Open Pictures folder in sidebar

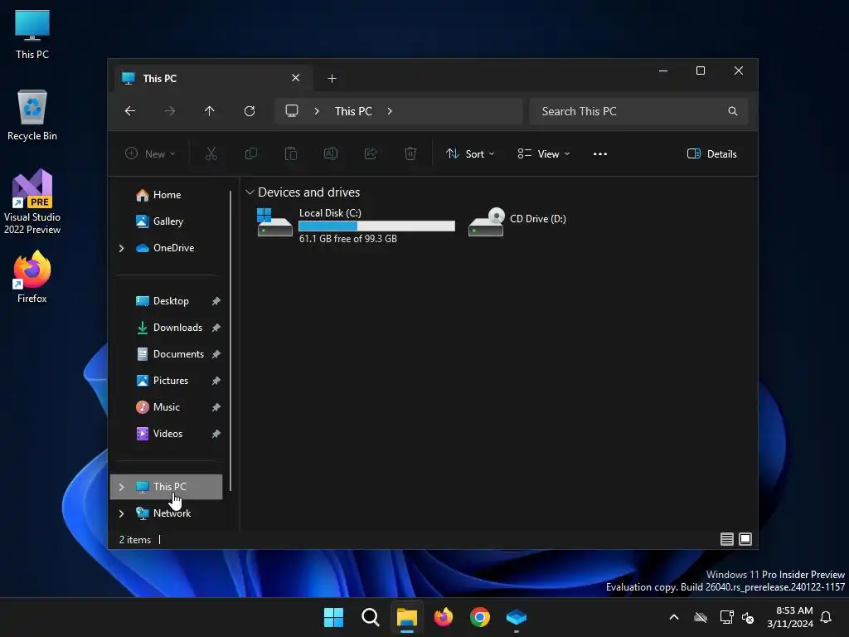(x=171, y=381)
